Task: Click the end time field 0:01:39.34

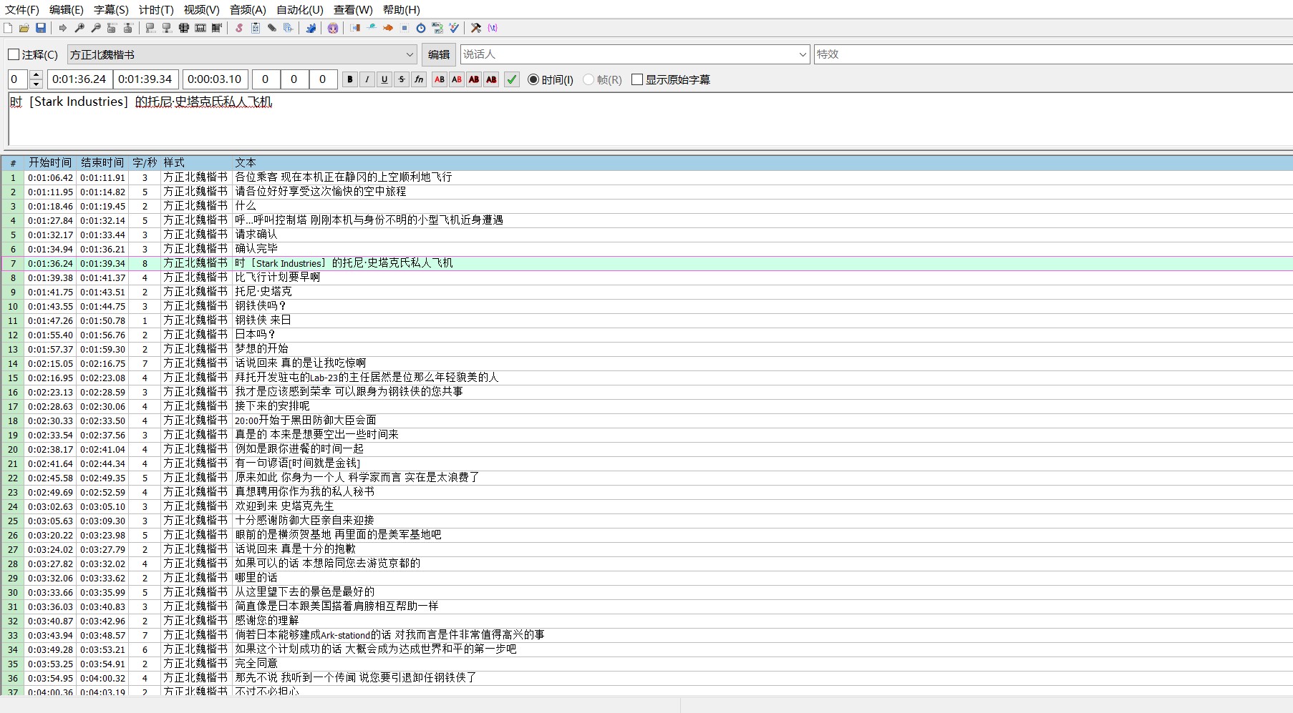Action: click(145, 79)
